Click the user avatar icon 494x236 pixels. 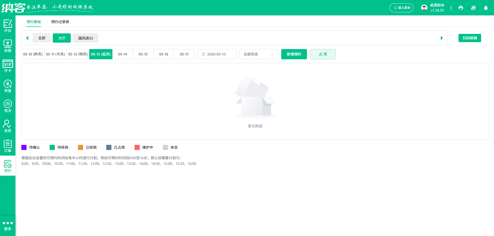[x=424, y=8]
